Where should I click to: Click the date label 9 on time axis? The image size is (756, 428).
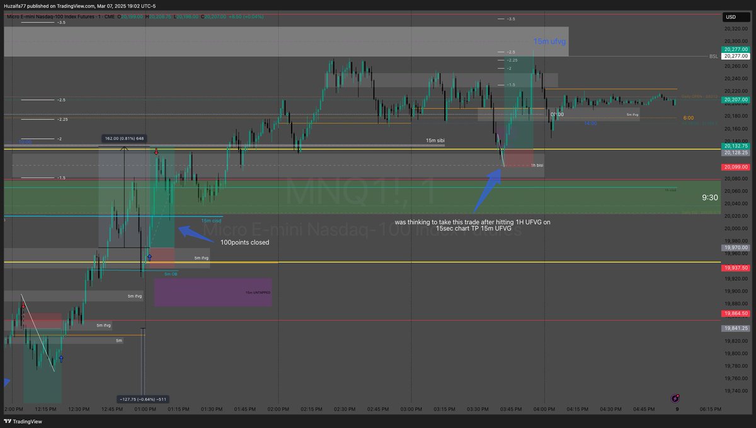[676, 408]
